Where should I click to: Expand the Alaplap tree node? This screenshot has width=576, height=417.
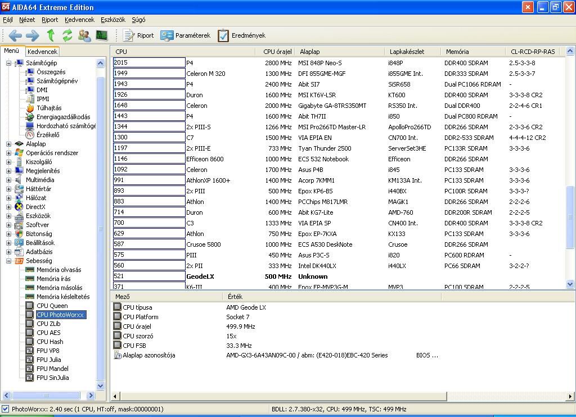(x=9, y=144)
